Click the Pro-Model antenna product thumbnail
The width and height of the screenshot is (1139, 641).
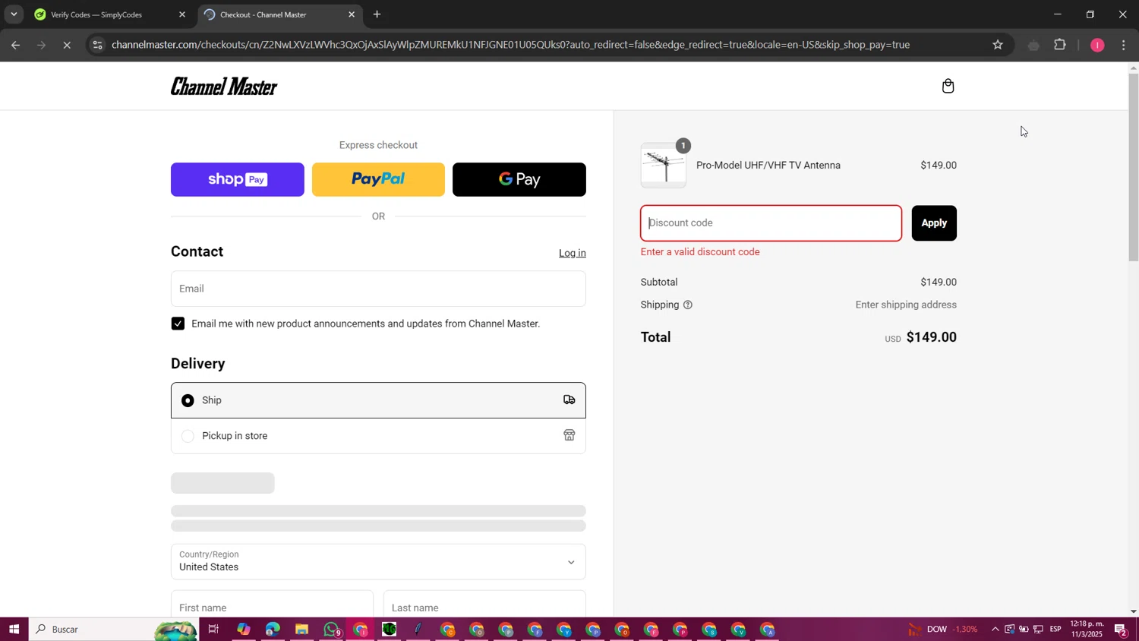663,166
